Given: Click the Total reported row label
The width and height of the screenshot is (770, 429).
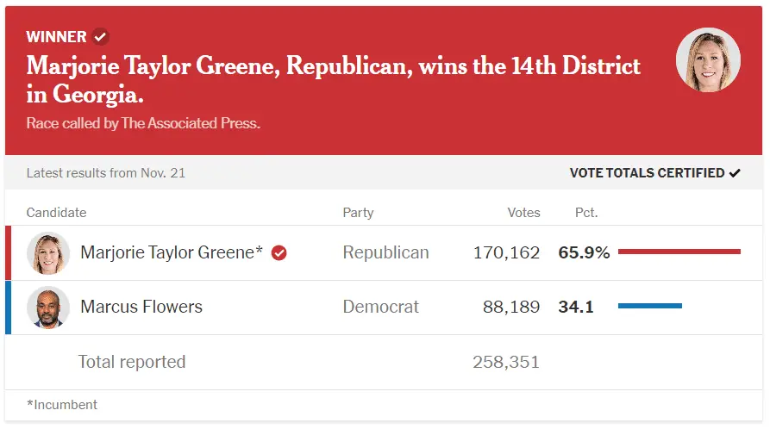Looking at the screenshot, I should (132, 362).
